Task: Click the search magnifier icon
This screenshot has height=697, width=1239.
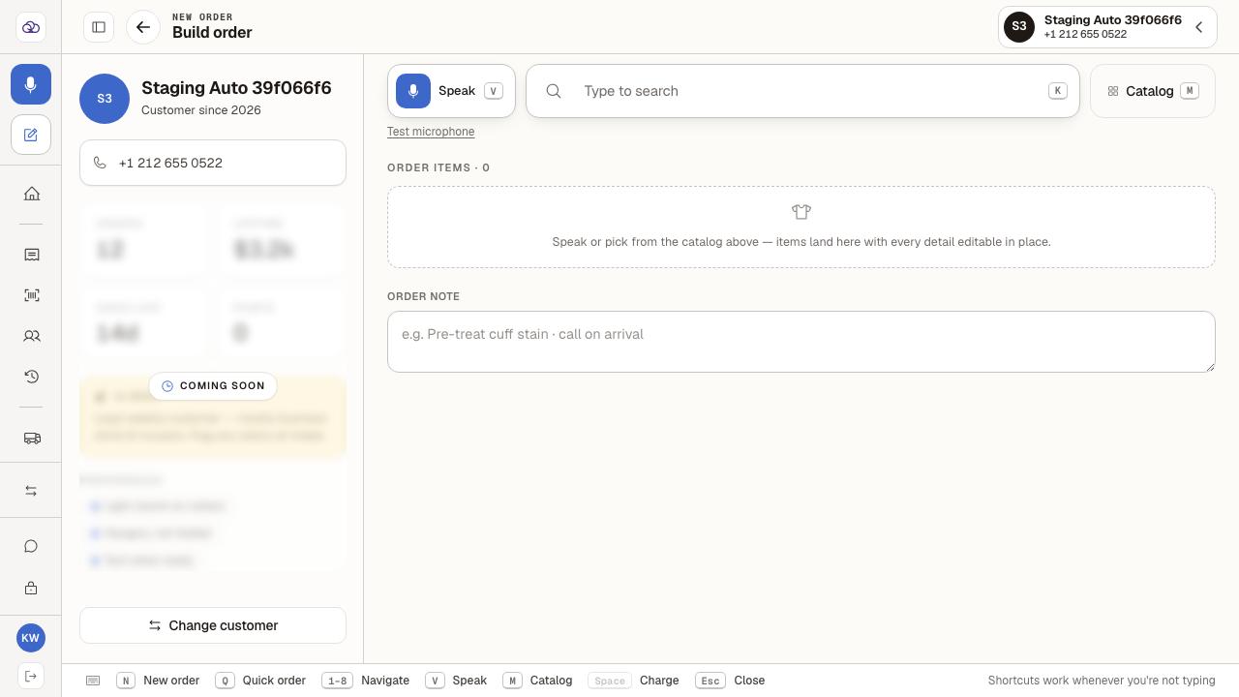Action: (554, 91)
